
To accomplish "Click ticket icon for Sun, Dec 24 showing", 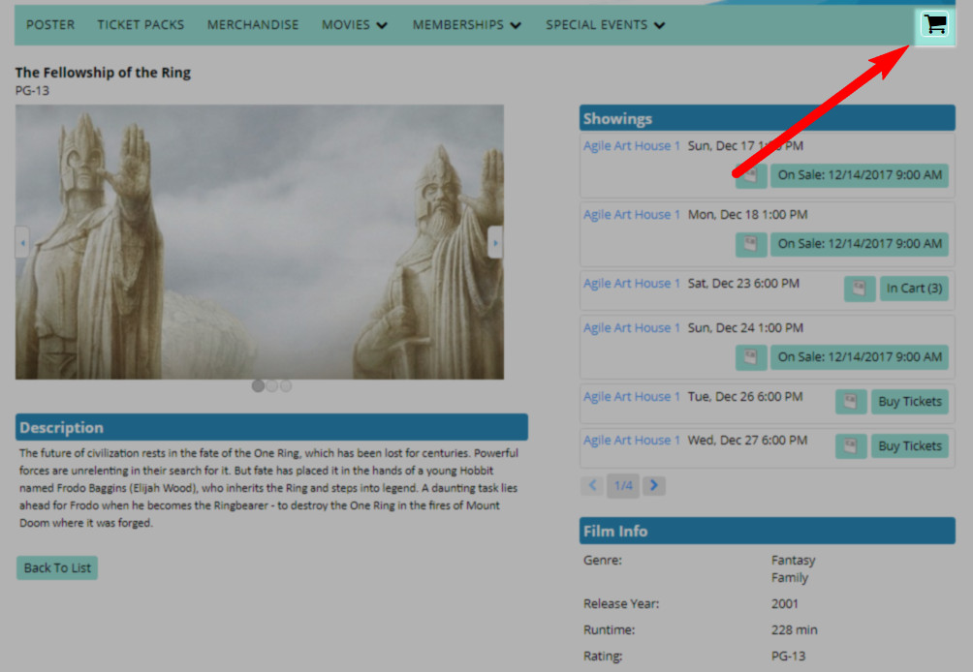I will [x=751, y=357].
